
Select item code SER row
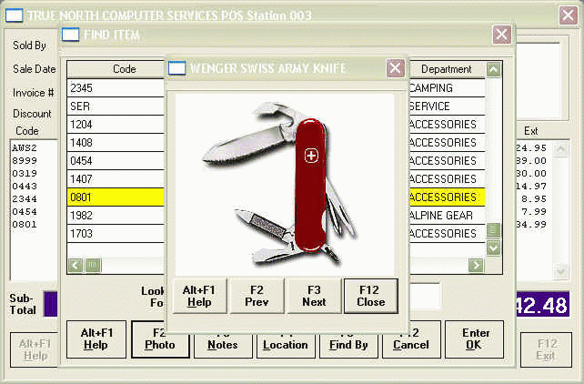click(116, 106)
